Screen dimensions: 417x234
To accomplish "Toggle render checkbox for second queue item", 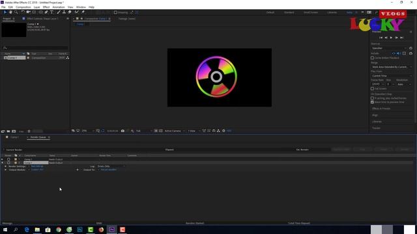I will [8, 162].
